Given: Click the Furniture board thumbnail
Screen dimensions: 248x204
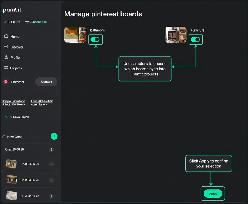Looking at the screenshot, I should (x=176, y=35).
